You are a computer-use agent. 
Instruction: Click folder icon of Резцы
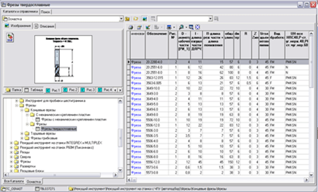pyautogui.click(x=16, y=152)
